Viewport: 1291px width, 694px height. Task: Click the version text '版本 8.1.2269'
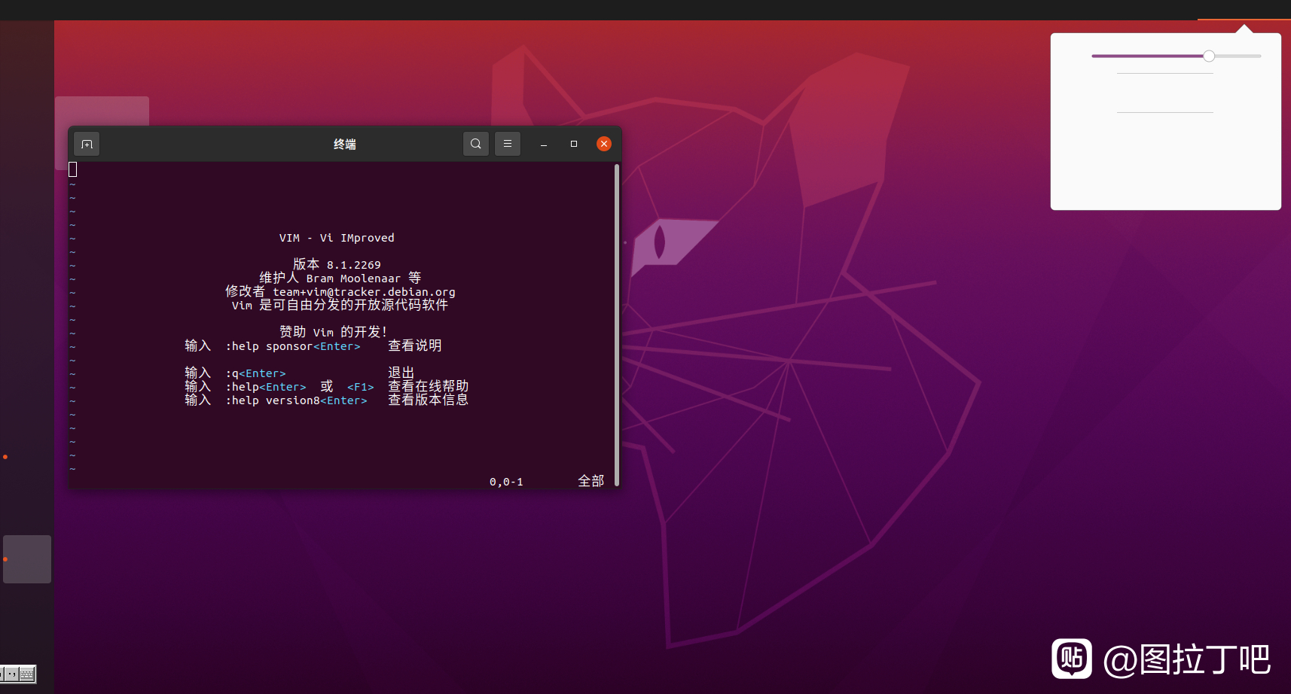(337, 265)
